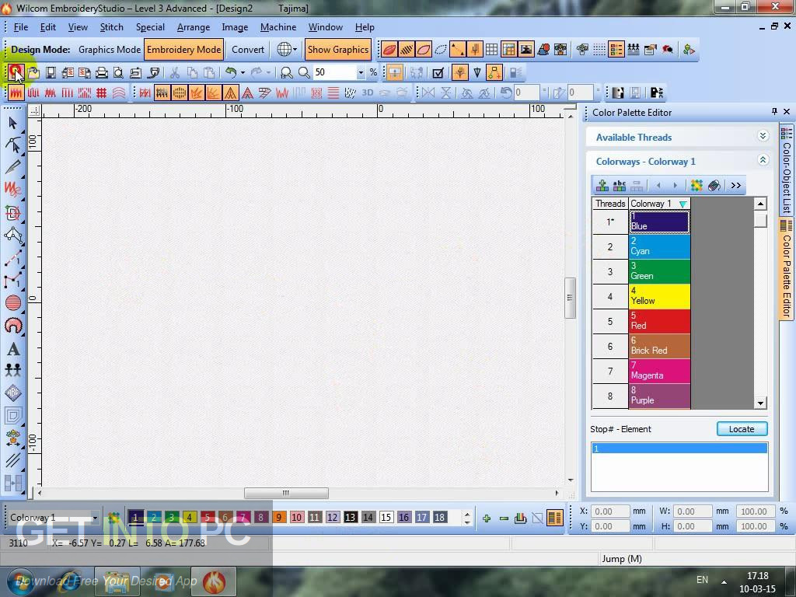Select the Reshape Object tool
Image resolution: width=796 pixels, height=597 pixels.
click(13, 145)
